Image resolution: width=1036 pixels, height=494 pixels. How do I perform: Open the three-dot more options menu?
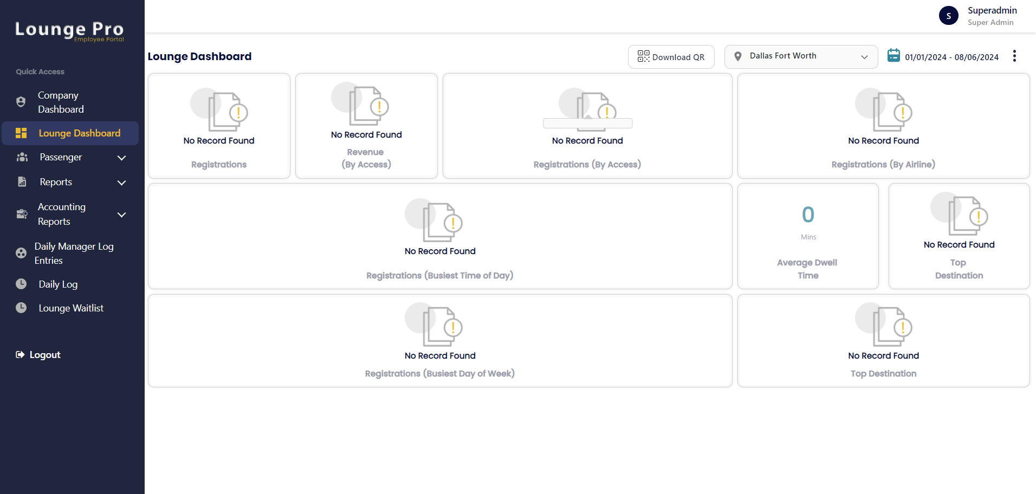[1014, 56]
